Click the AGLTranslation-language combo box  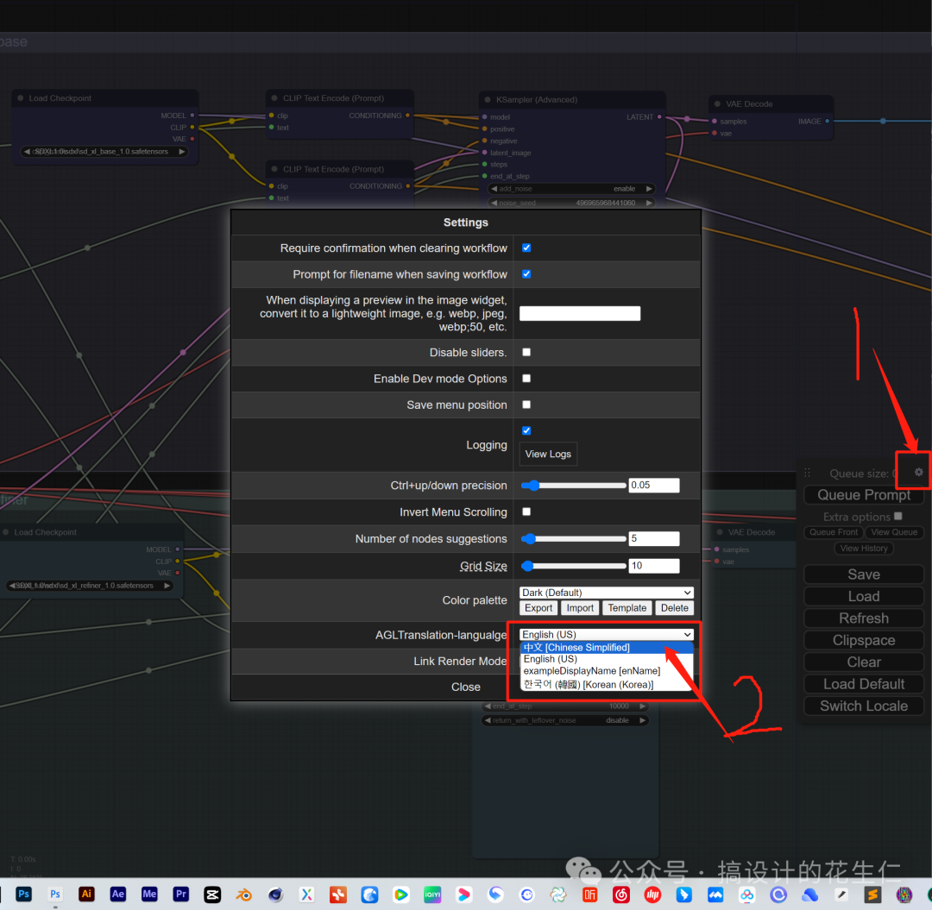pos(607,635)
